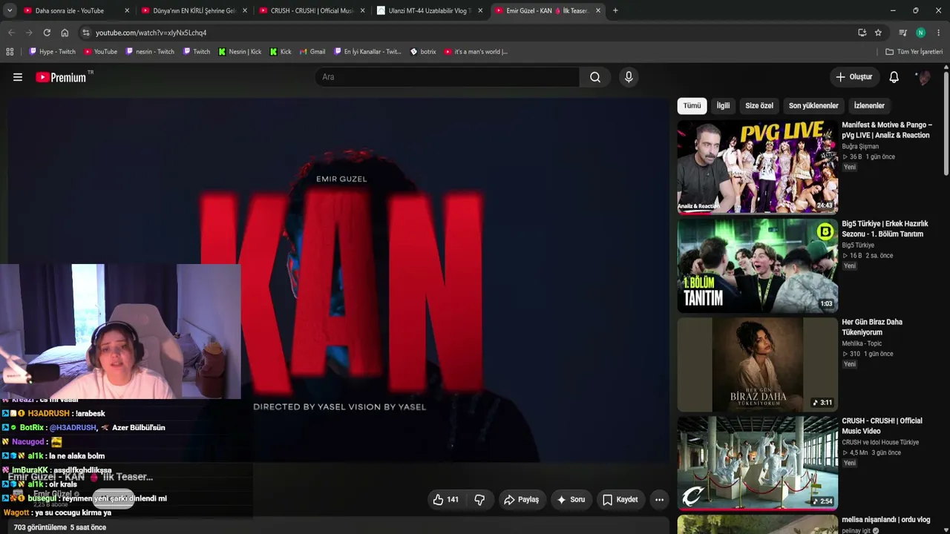Open the YouTube account avatar menu
Image resolution: width=950 pixels, height=534 pixels.
pyautogui.click(x=923, y=77)
